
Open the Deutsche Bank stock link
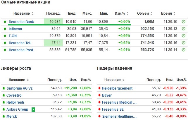click(x=21, y=22)
